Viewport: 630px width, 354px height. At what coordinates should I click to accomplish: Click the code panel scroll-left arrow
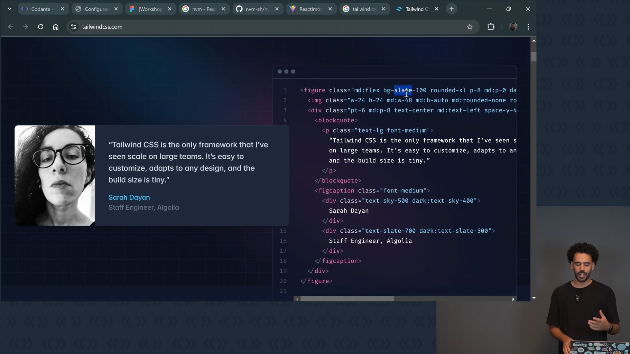[x=297, y=299]
